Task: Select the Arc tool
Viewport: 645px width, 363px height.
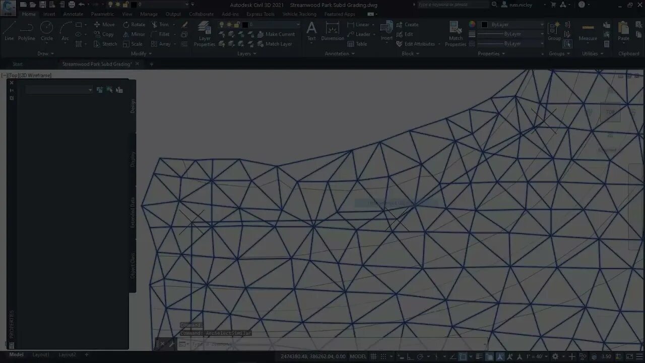Action: point(65,31)
